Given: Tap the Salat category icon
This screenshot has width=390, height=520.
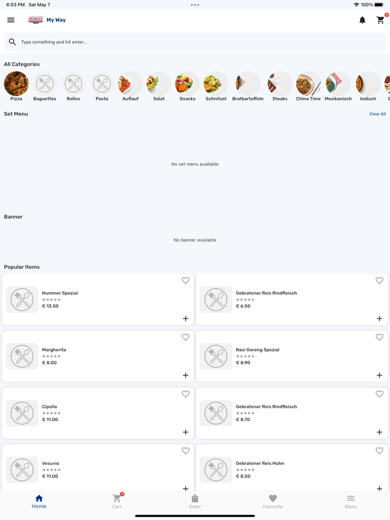Looking at the screenshot, I should click(x=158, y=84).
